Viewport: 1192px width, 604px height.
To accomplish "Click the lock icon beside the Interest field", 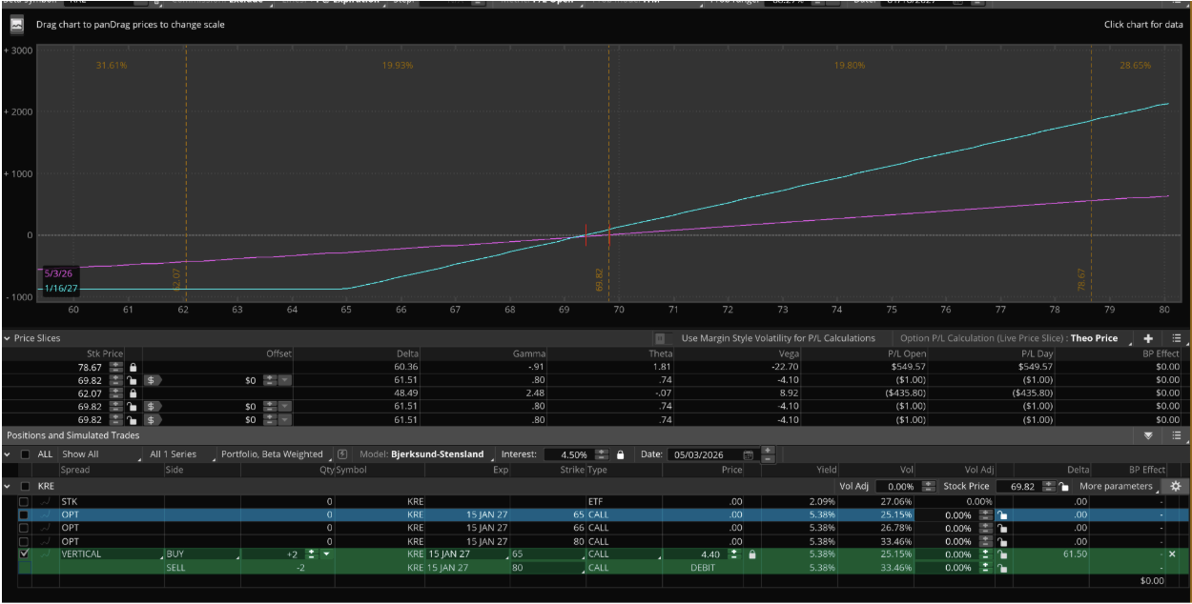I will coord(621,454).
